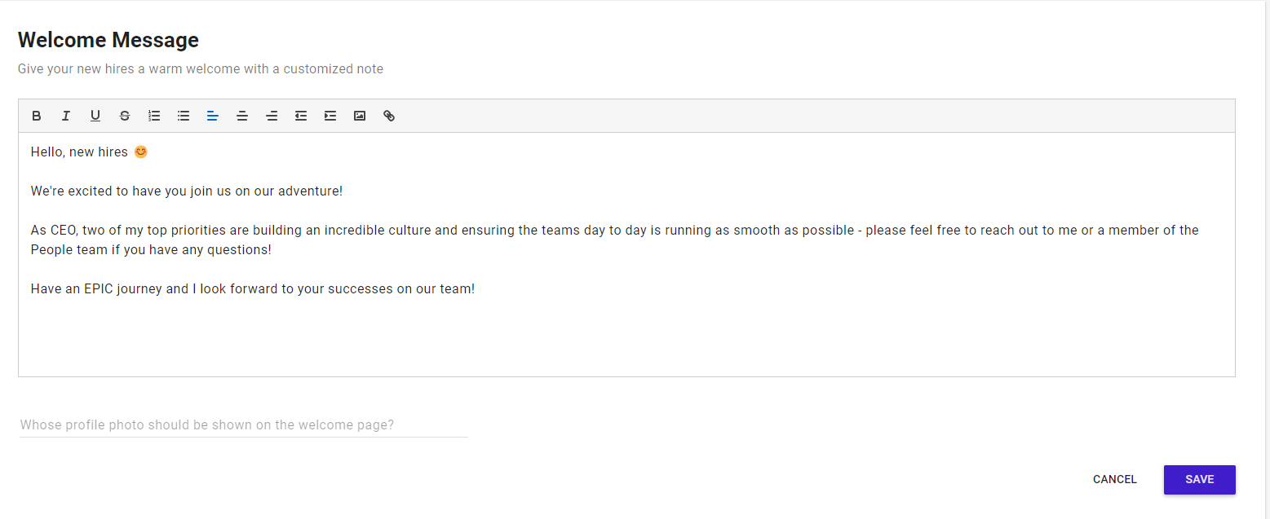Decrease indent of the paragraph
This screenshot has width=1270, height=519.
(301, 116)
